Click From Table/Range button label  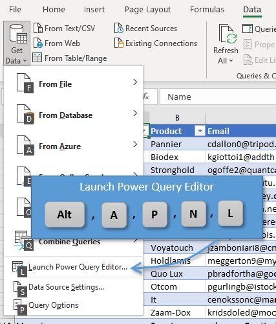point(76,58)
